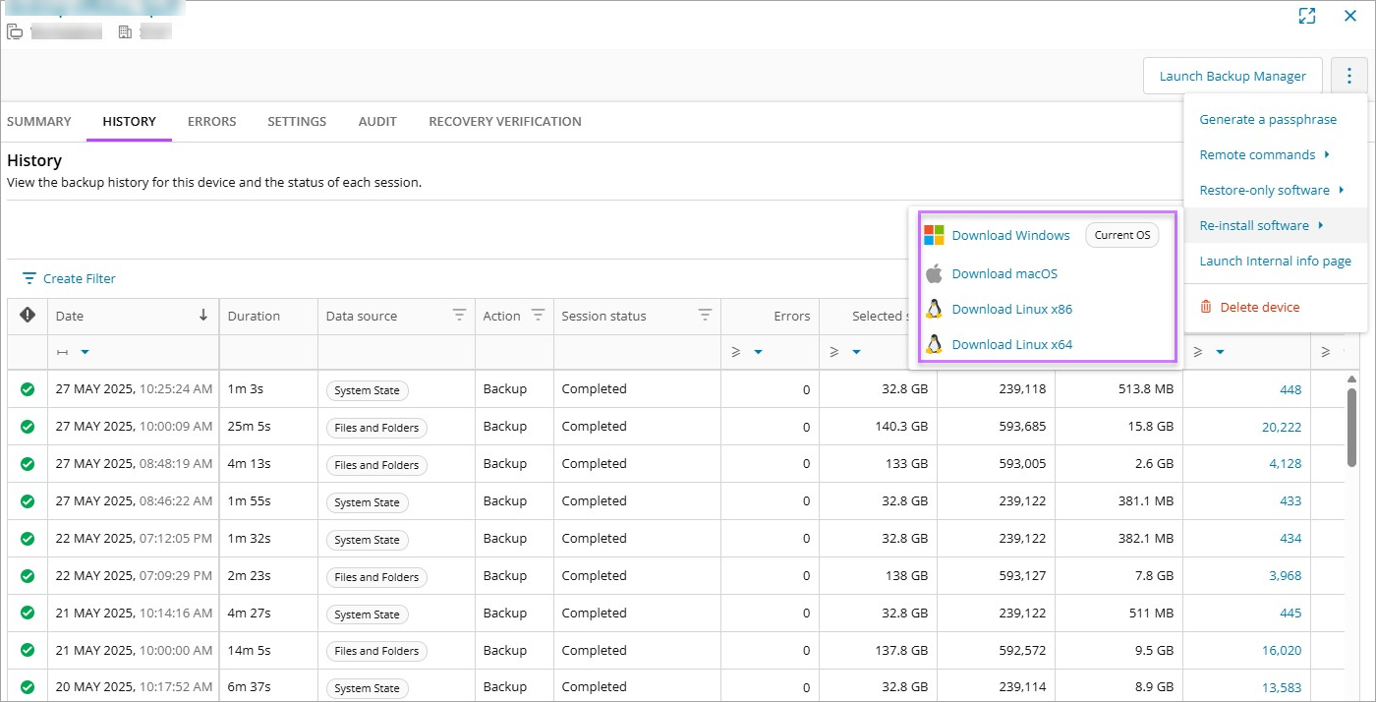Click the Data source column filter icon
The height and width of the screenshot is (702, 1376).
(x=459, y=316)
